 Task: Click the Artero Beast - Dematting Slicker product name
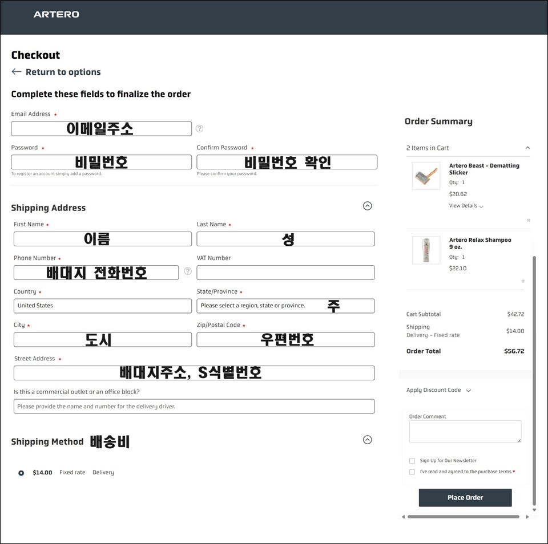point(484,169)
